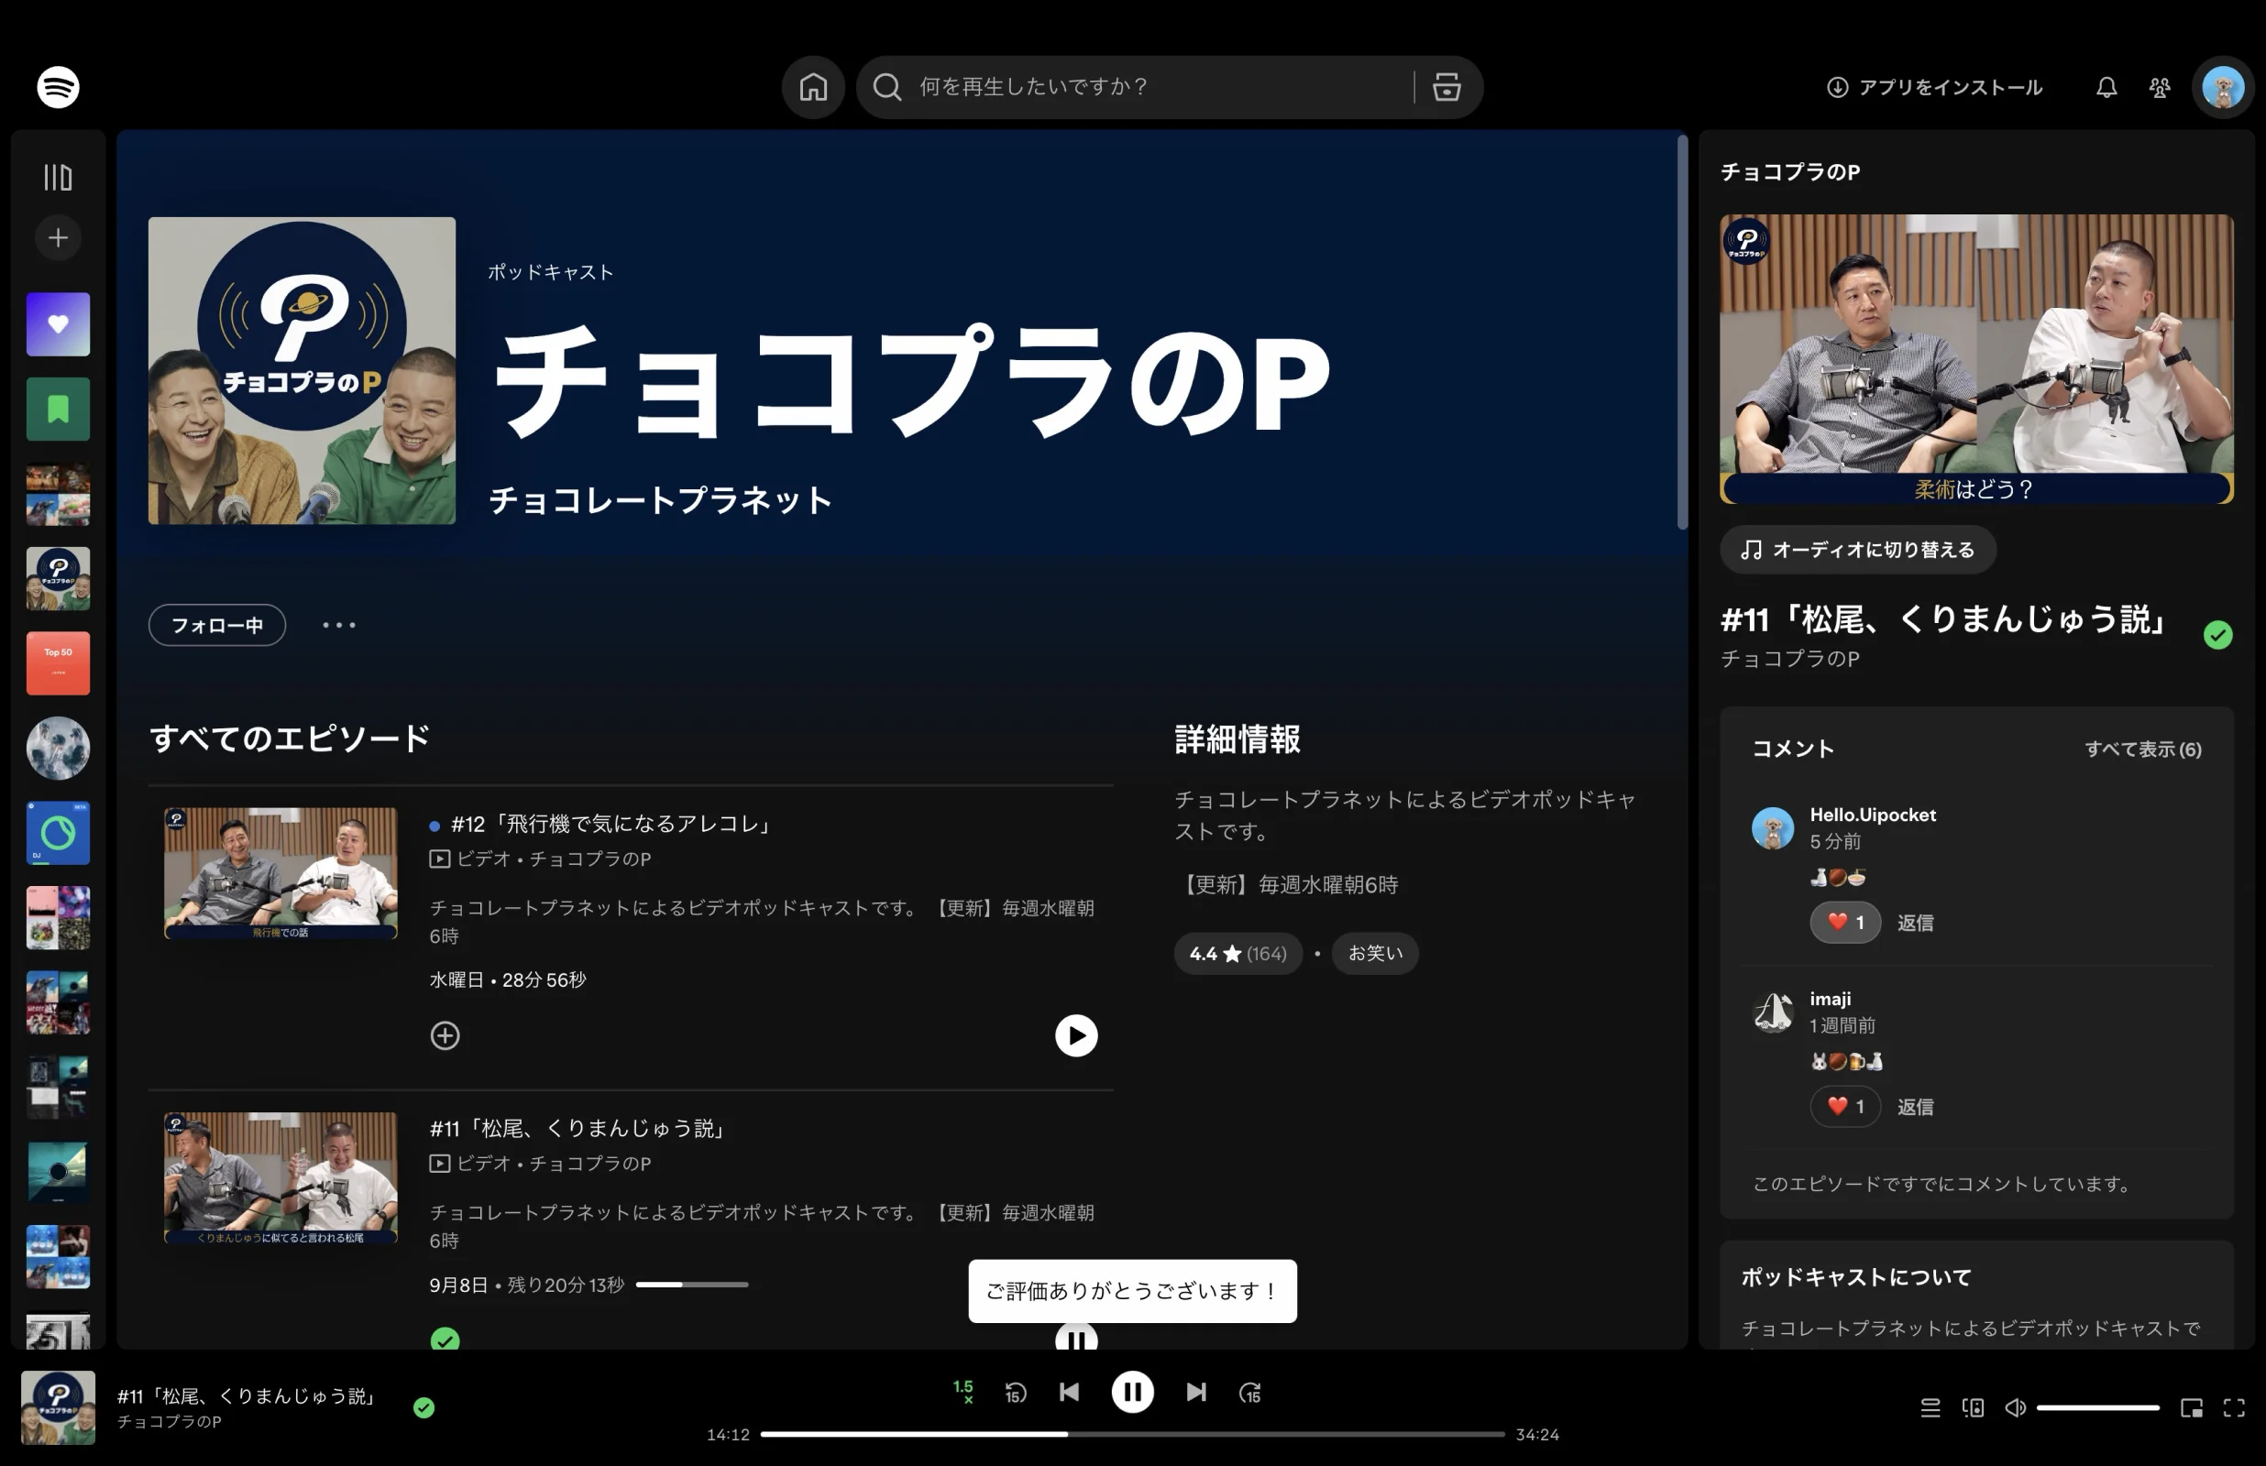Skip forward 15 seconds
Viewport: 2266px width, 1466px height.
(x=1250, y=1393)
